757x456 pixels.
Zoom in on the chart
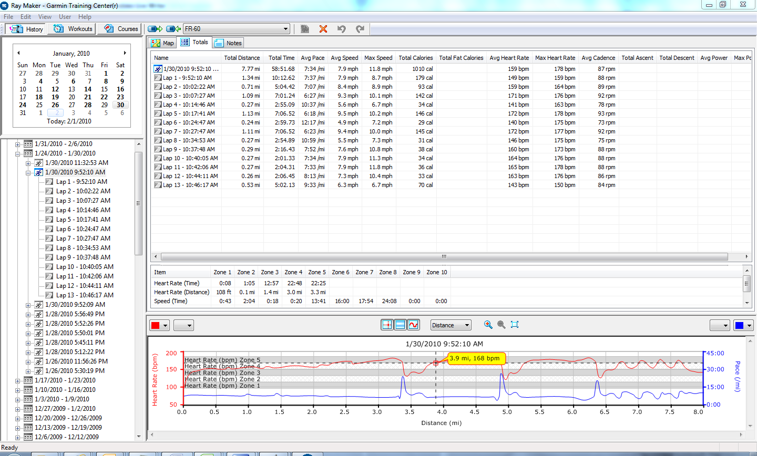pos(488,325)
